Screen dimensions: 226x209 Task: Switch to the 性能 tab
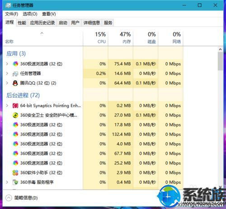click(x=22, y=23)
